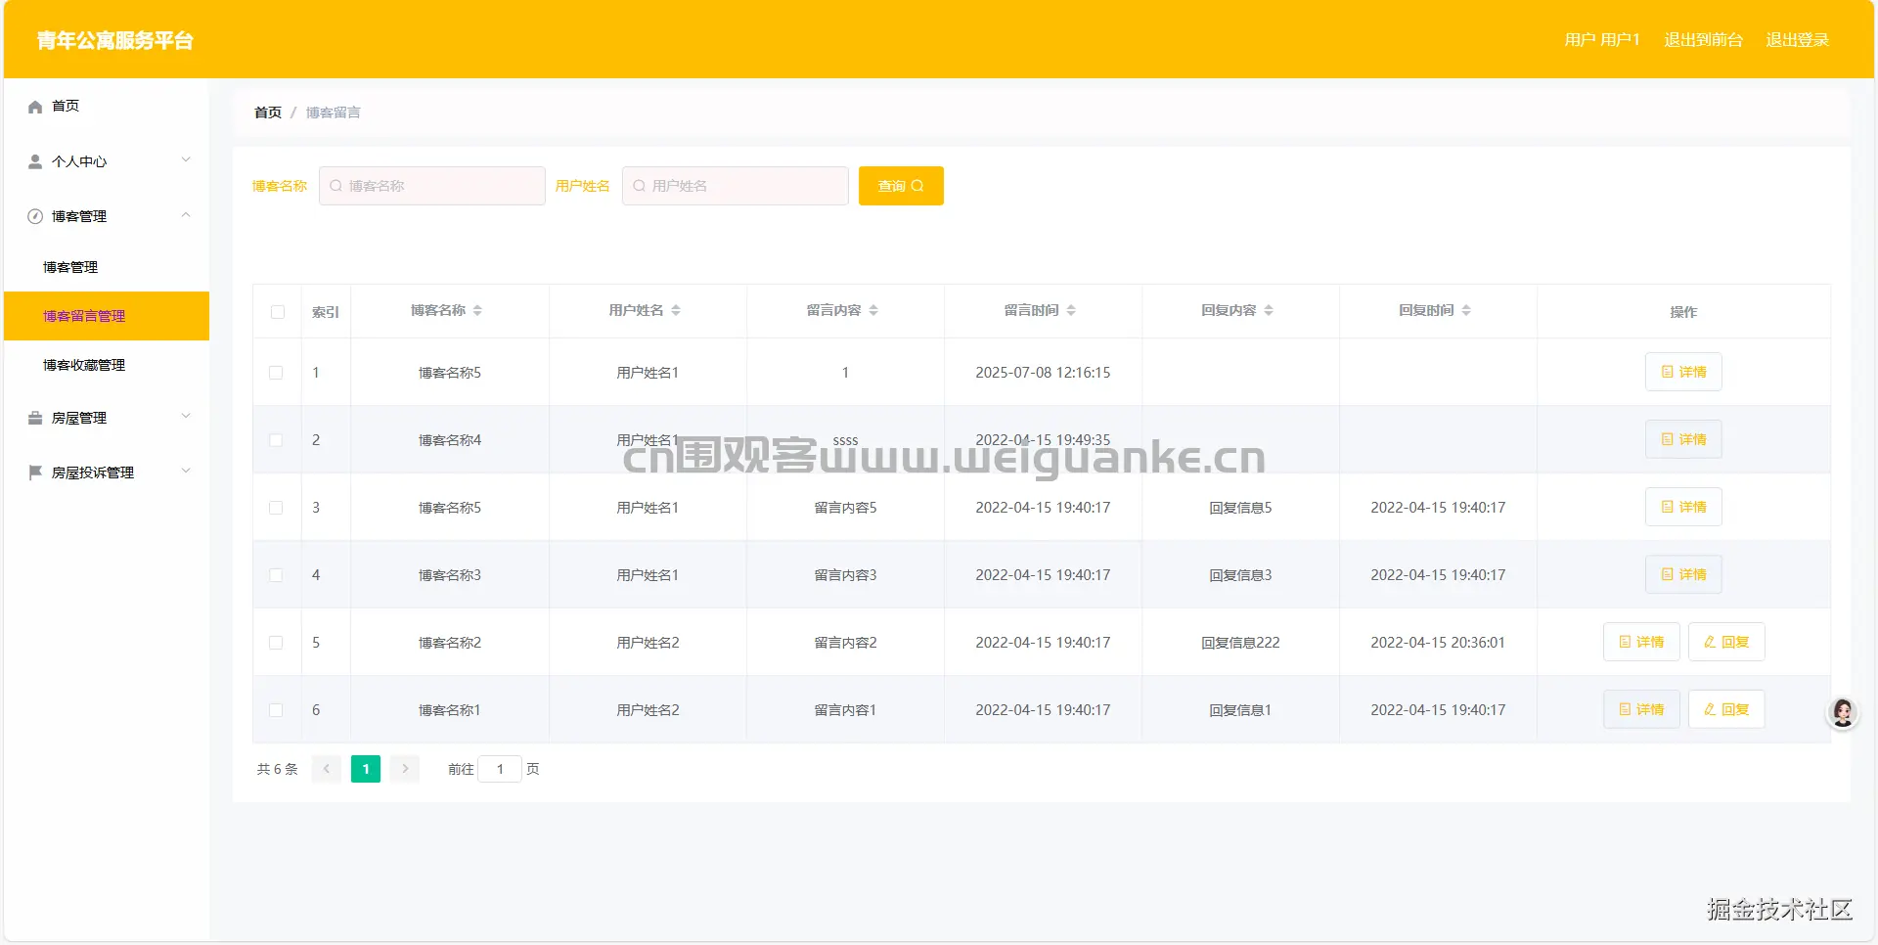Check the checkbox for row 2
The height and width of the screenshot is (945, 1878).
(x=276, y=440)
